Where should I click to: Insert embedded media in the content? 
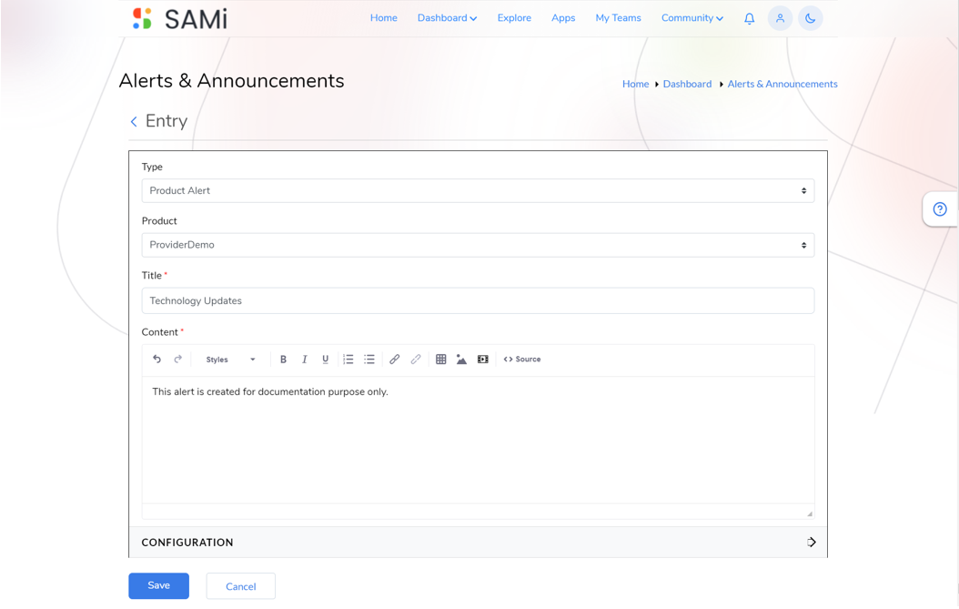(x=482, y=360)
